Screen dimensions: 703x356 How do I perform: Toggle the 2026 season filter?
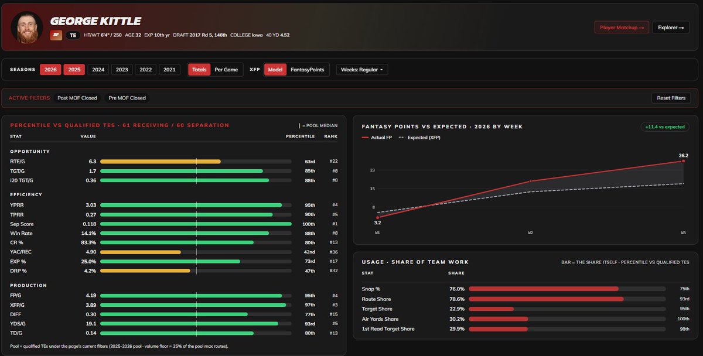pyautogui.click(x=50, y=70)
